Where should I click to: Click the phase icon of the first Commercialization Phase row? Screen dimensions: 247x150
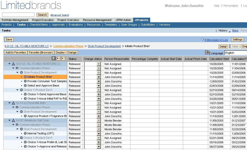click(x=17, y=68)
